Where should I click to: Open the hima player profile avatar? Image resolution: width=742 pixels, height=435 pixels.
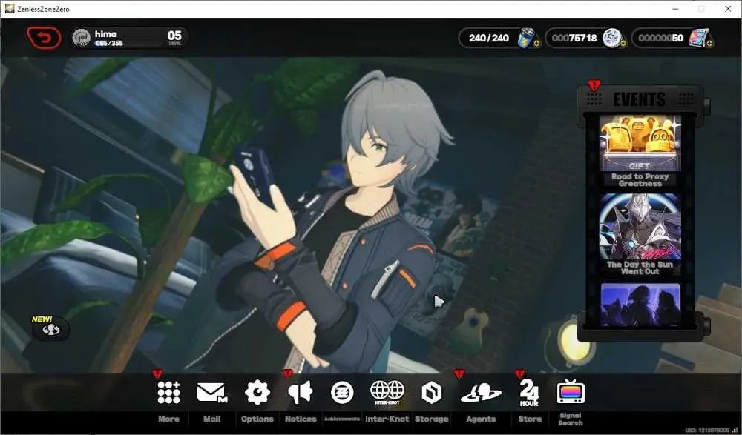click(82, 37)
